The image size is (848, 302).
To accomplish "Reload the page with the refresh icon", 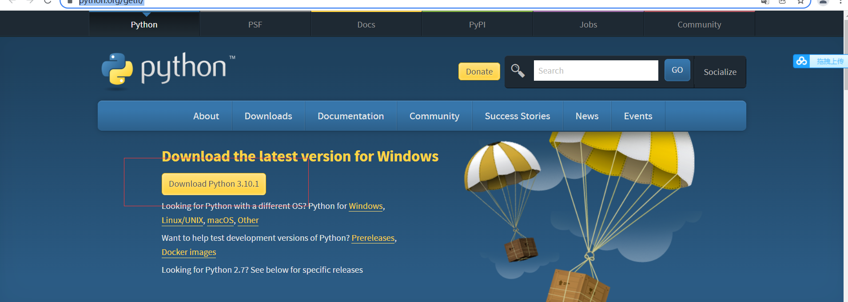I will point(48,2).
